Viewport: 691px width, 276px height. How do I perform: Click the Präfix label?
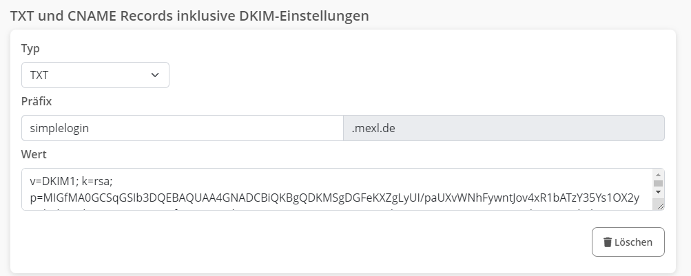click(x=37, y=101)
